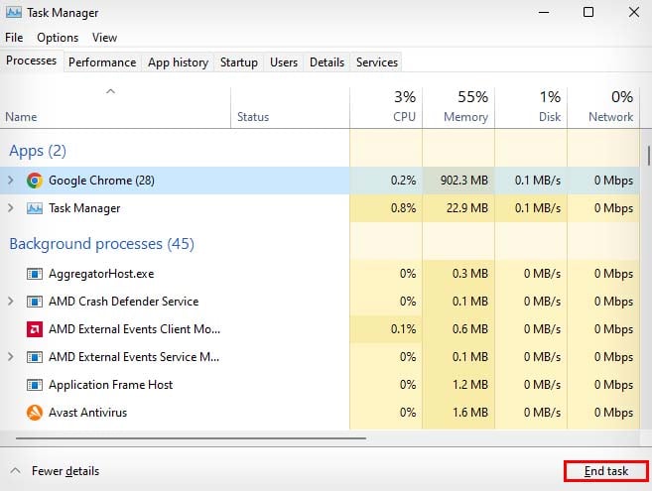This screenshot has height=491, width=652.
Task: Click the Background processes (45) heading
Action: 101,244
